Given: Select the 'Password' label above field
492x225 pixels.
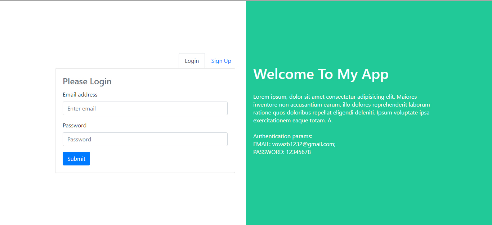Looking at the screenshot, I should click(x=75, y=126).
